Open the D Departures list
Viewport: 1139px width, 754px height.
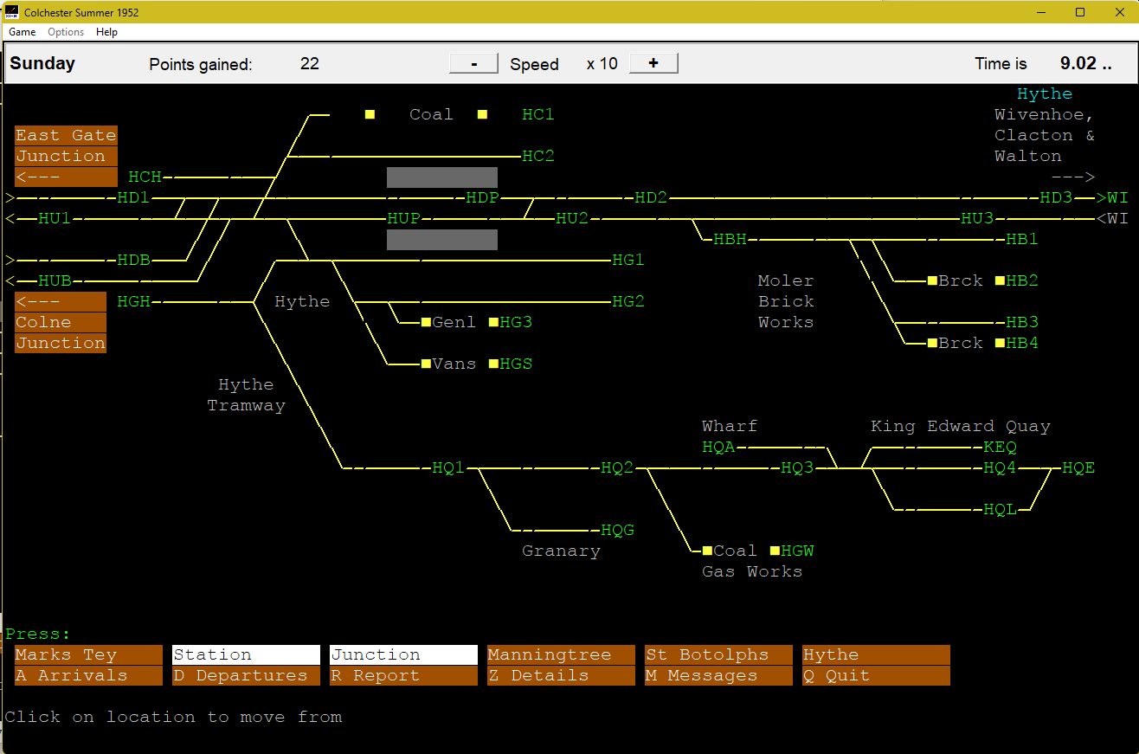246,675
